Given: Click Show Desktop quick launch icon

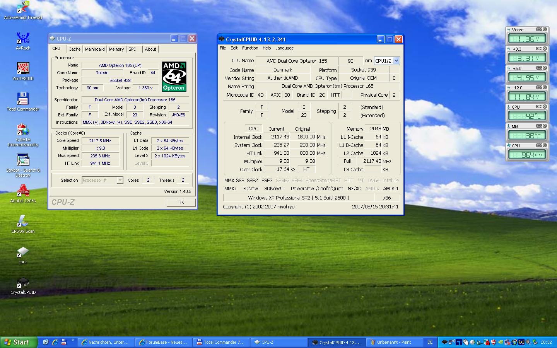Looking at the screenshot, I should [x=46, y=342].
